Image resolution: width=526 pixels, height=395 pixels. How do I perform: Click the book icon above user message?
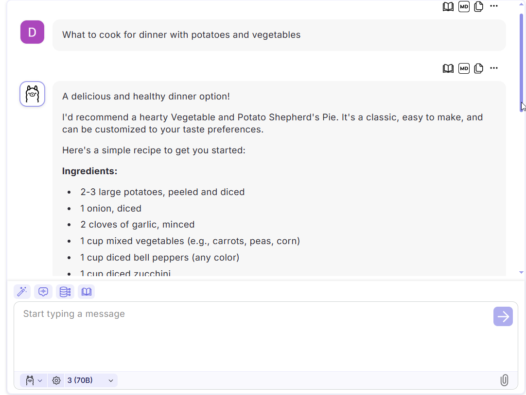[448, 6]
